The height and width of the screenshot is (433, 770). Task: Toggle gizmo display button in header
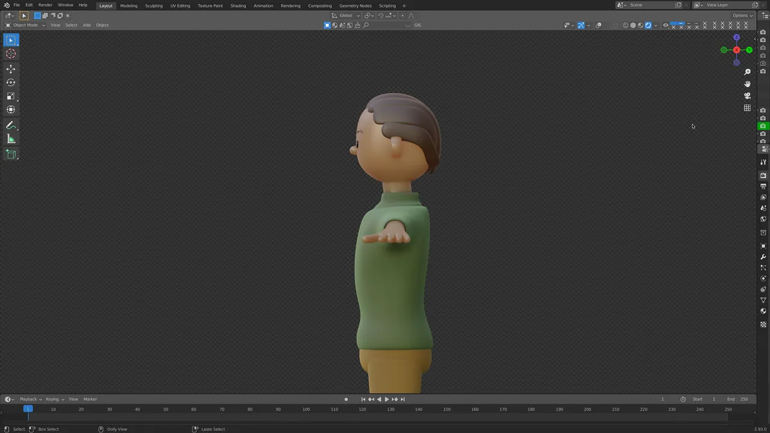[581, 25]
